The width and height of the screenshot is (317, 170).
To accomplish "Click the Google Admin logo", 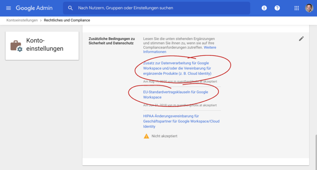I will pyautogui.click(x=34, y=8).
